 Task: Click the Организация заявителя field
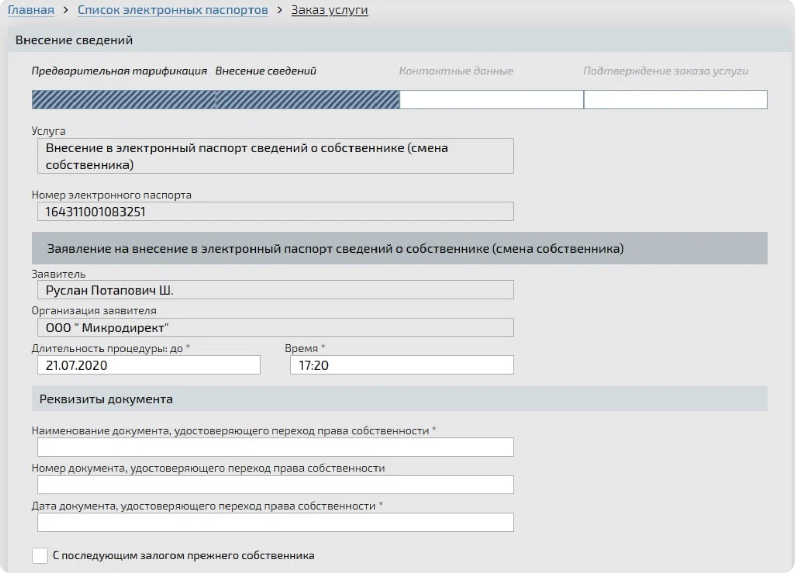275,327
